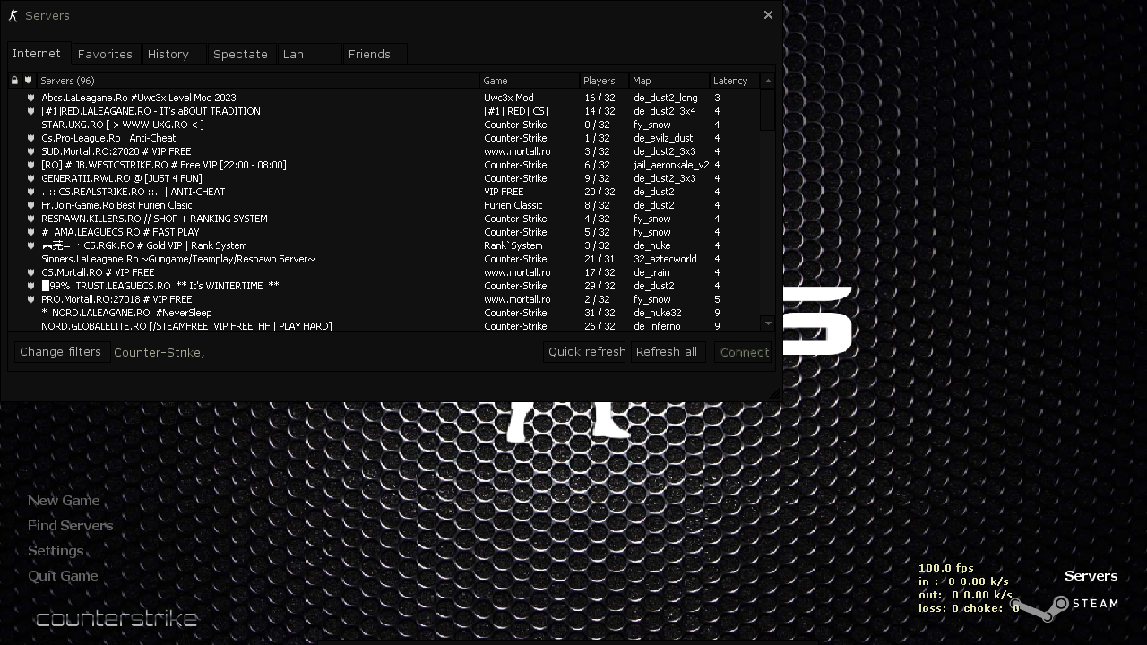1147x645 pixels.
Task: Click Quit Game in the main menu
Action: [x=63, y=576]
